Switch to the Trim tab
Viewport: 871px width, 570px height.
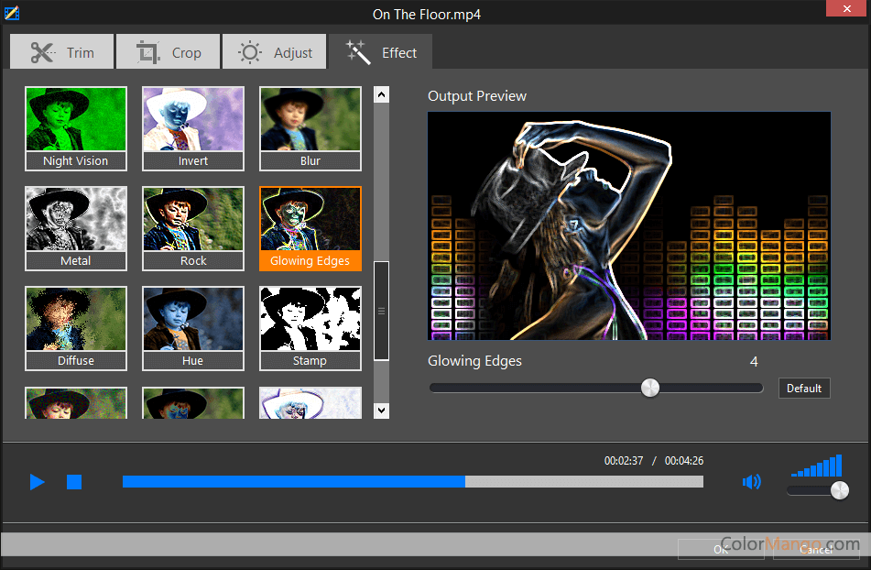(x=61, y=51)
